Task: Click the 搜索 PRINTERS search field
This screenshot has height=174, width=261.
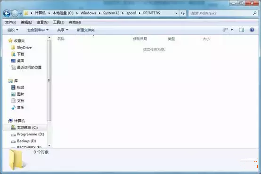Action: pos(220,13)
